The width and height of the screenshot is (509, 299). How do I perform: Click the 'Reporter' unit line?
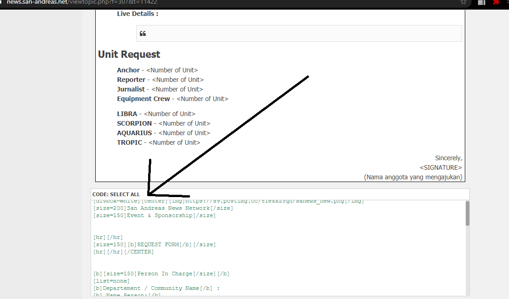(160, 80)
